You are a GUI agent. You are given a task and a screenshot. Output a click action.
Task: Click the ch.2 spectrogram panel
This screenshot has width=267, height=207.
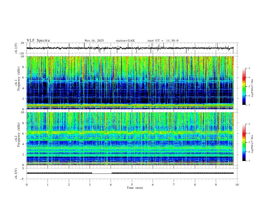point(130,139)
